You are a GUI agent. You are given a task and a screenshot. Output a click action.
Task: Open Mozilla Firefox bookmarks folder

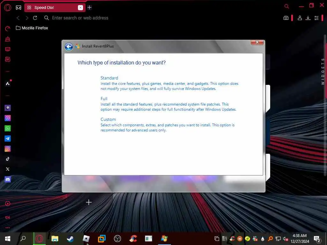[x=32, y=28]
